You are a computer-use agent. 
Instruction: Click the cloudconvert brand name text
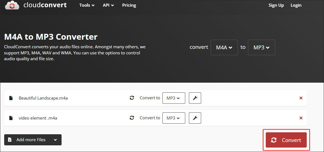pos(45,5)
